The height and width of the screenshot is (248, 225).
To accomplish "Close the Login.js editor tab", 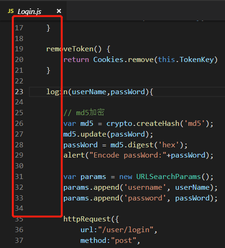I will [59, 11].
